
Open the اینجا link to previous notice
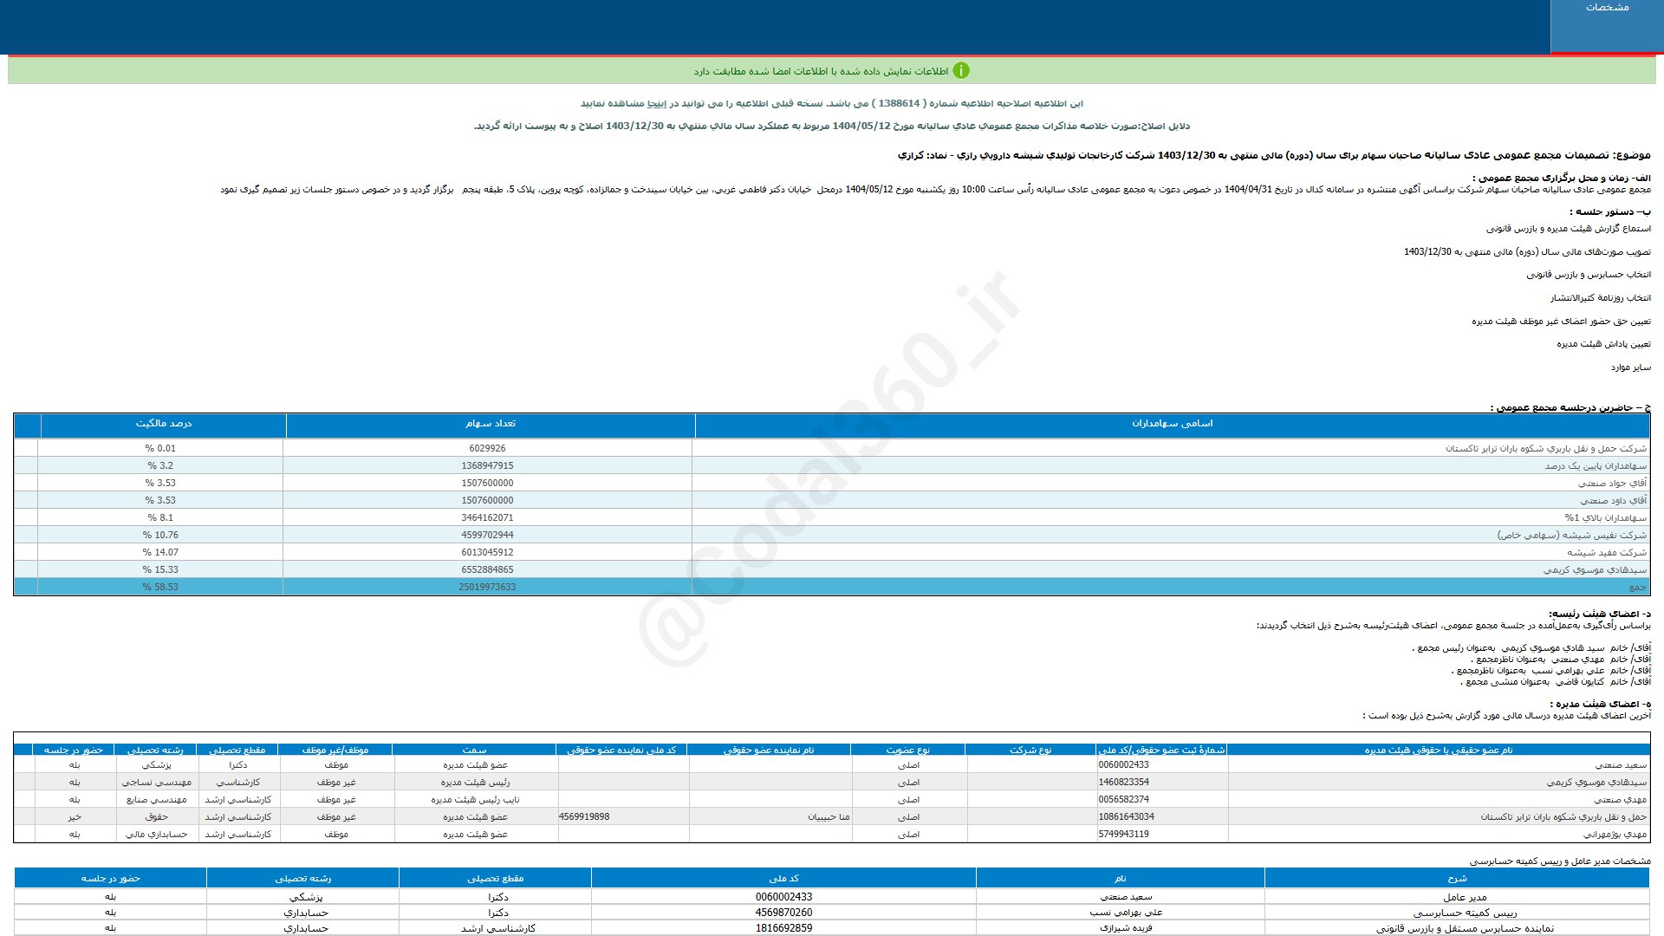coord(656,103)
